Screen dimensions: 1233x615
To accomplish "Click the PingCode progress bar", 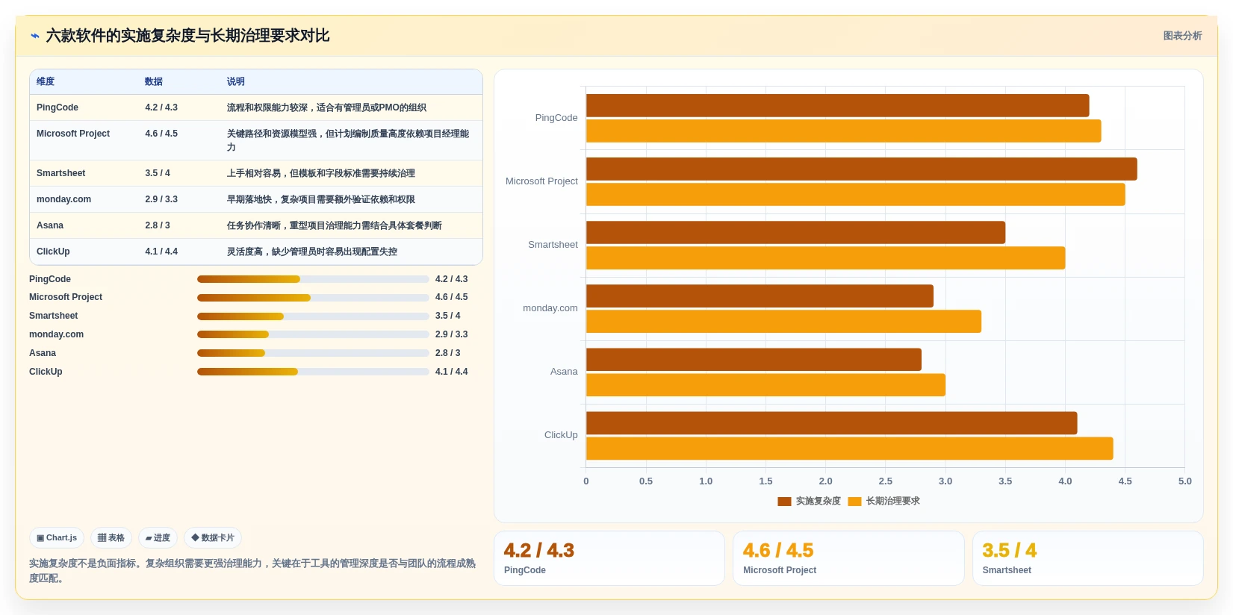I will click(313, 279).
